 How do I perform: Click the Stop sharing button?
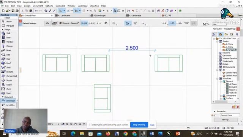(139, 125)
